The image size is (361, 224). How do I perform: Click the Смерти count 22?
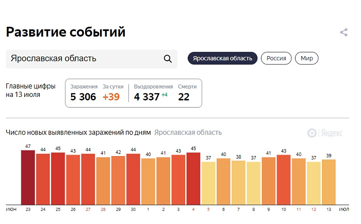[184, 97]
